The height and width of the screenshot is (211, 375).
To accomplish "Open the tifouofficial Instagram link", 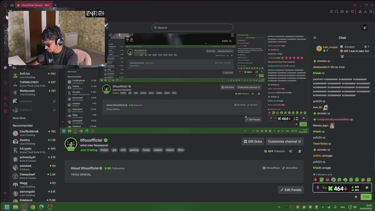I will [271, 168].
